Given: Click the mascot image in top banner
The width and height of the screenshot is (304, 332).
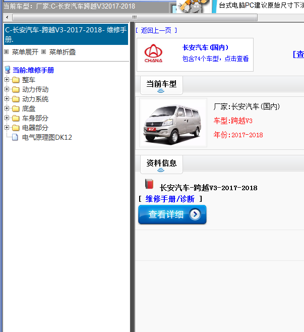Looking at the screenshot, I should click(x=193, y=7).
